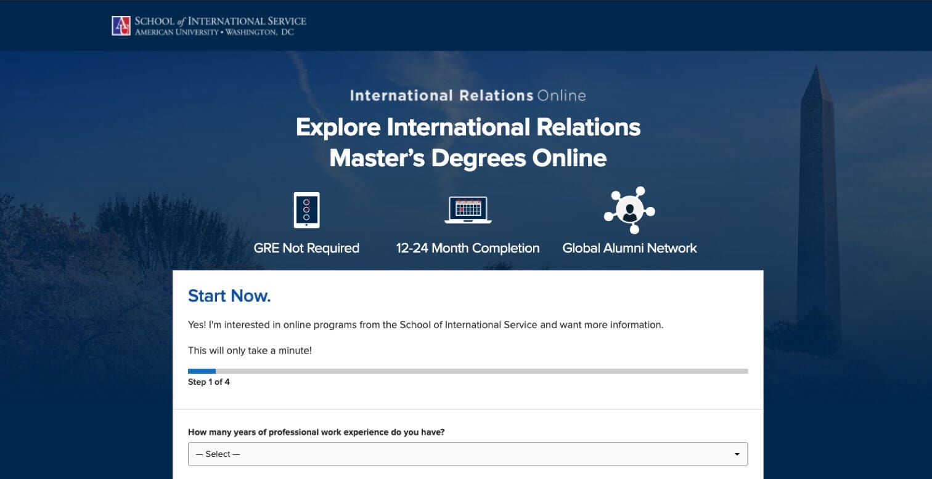Click the dropdown arrow in the Select box
Screen dimensions: 932x479
737,454
